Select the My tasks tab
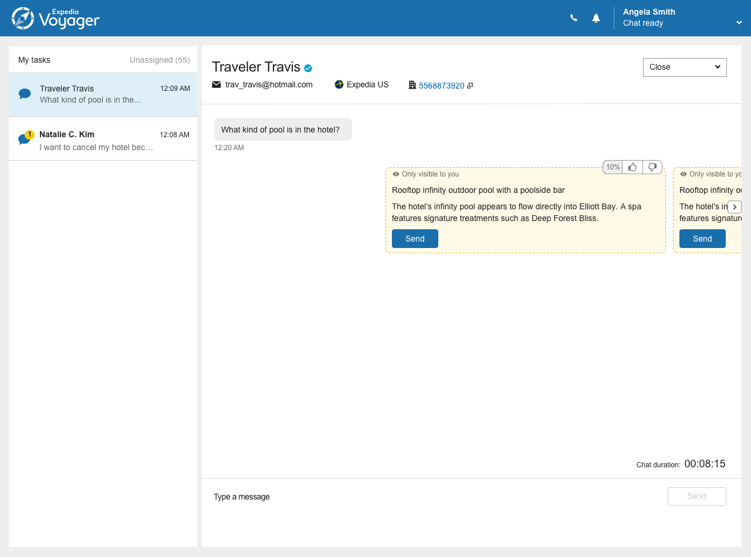751x557 pixels. (34, 60)
